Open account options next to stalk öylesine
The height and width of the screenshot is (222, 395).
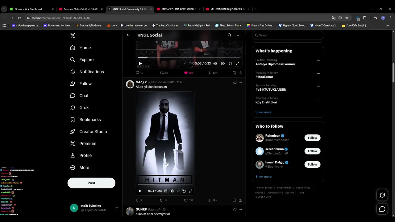pos(116,208)
